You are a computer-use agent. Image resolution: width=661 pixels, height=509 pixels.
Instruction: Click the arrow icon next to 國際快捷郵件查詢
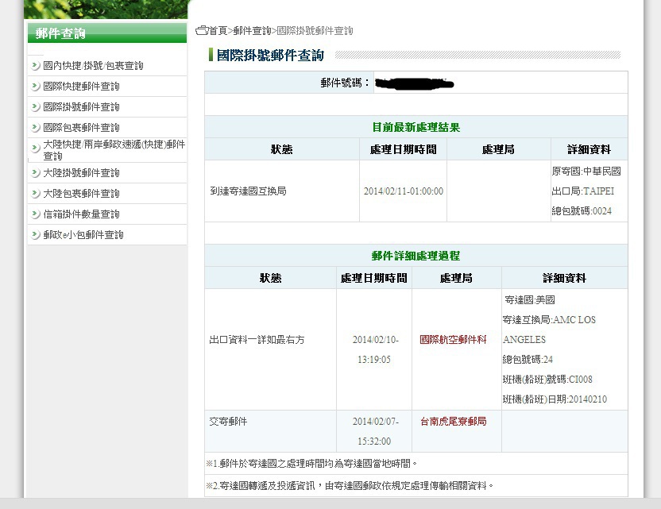coord(36,87)
